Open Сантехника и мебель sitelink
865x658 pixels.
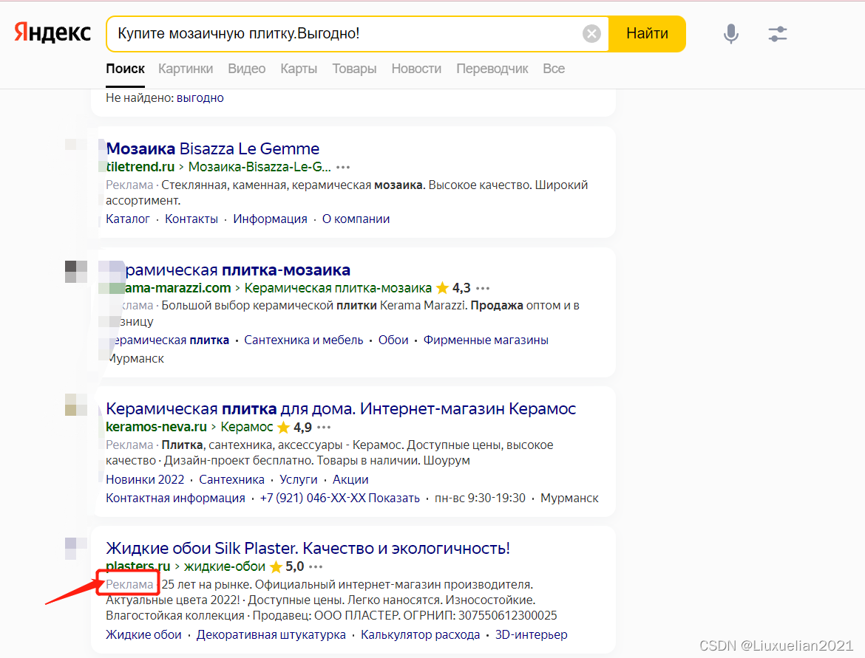tap(303, 340)
